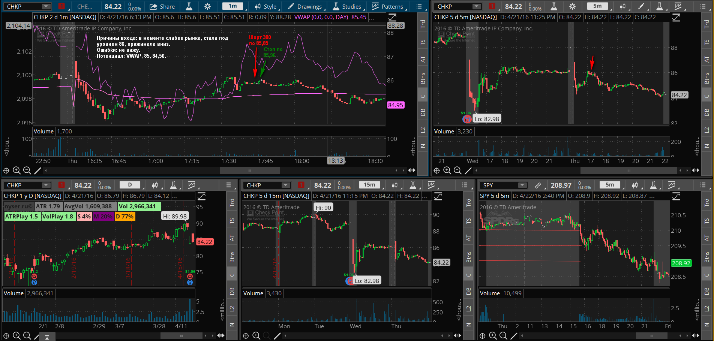The width and height of the screenshot is (714, 341).
Task: Open candlestick style icon in daily chart
Action: click(x=155, y=185)
